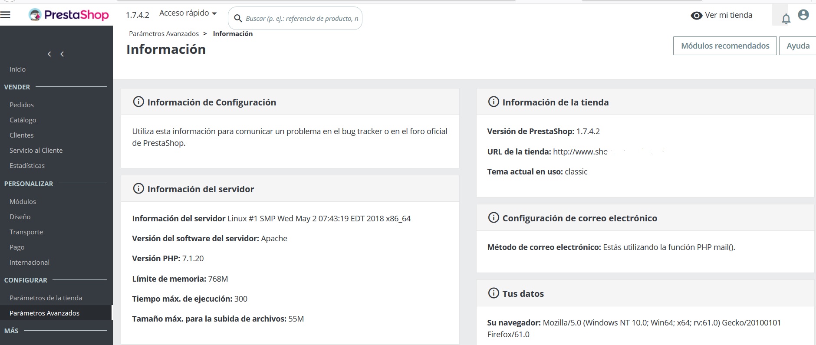Open the Acceso rápido dropdown

pos(188,13)
